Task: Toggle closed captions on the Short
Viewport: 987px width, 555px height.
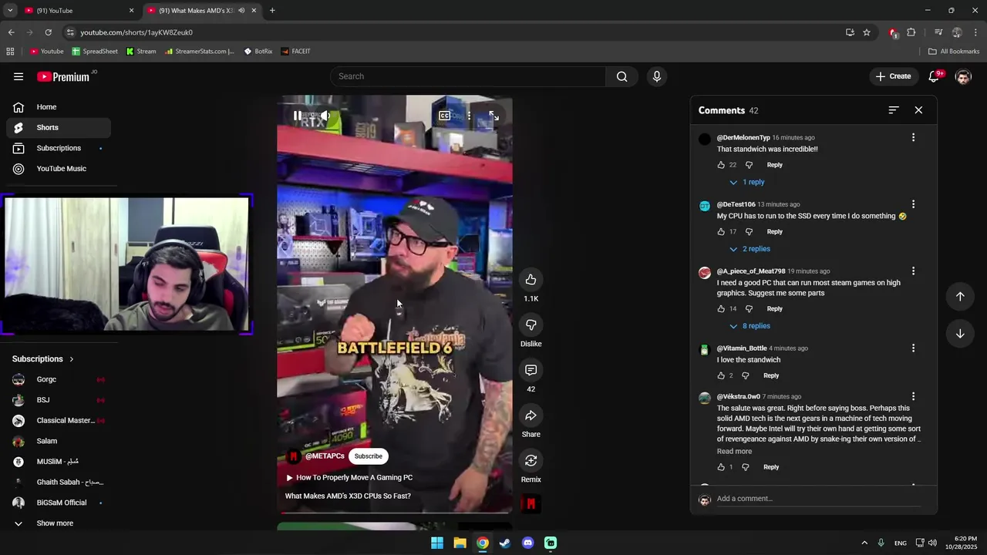Action: point(445,116)
